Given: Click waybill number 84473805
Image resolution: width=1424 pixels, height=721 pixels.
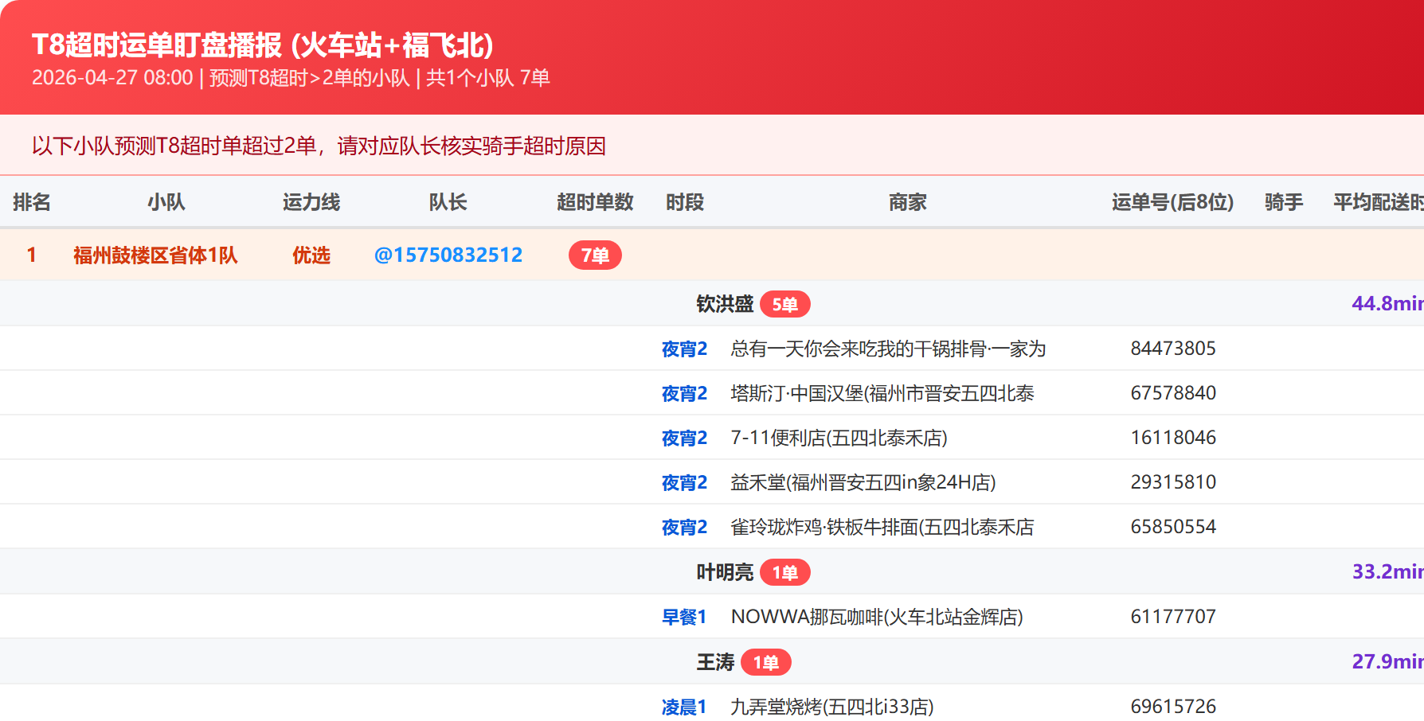Looking at the screenshot, I should point(1173,349).
